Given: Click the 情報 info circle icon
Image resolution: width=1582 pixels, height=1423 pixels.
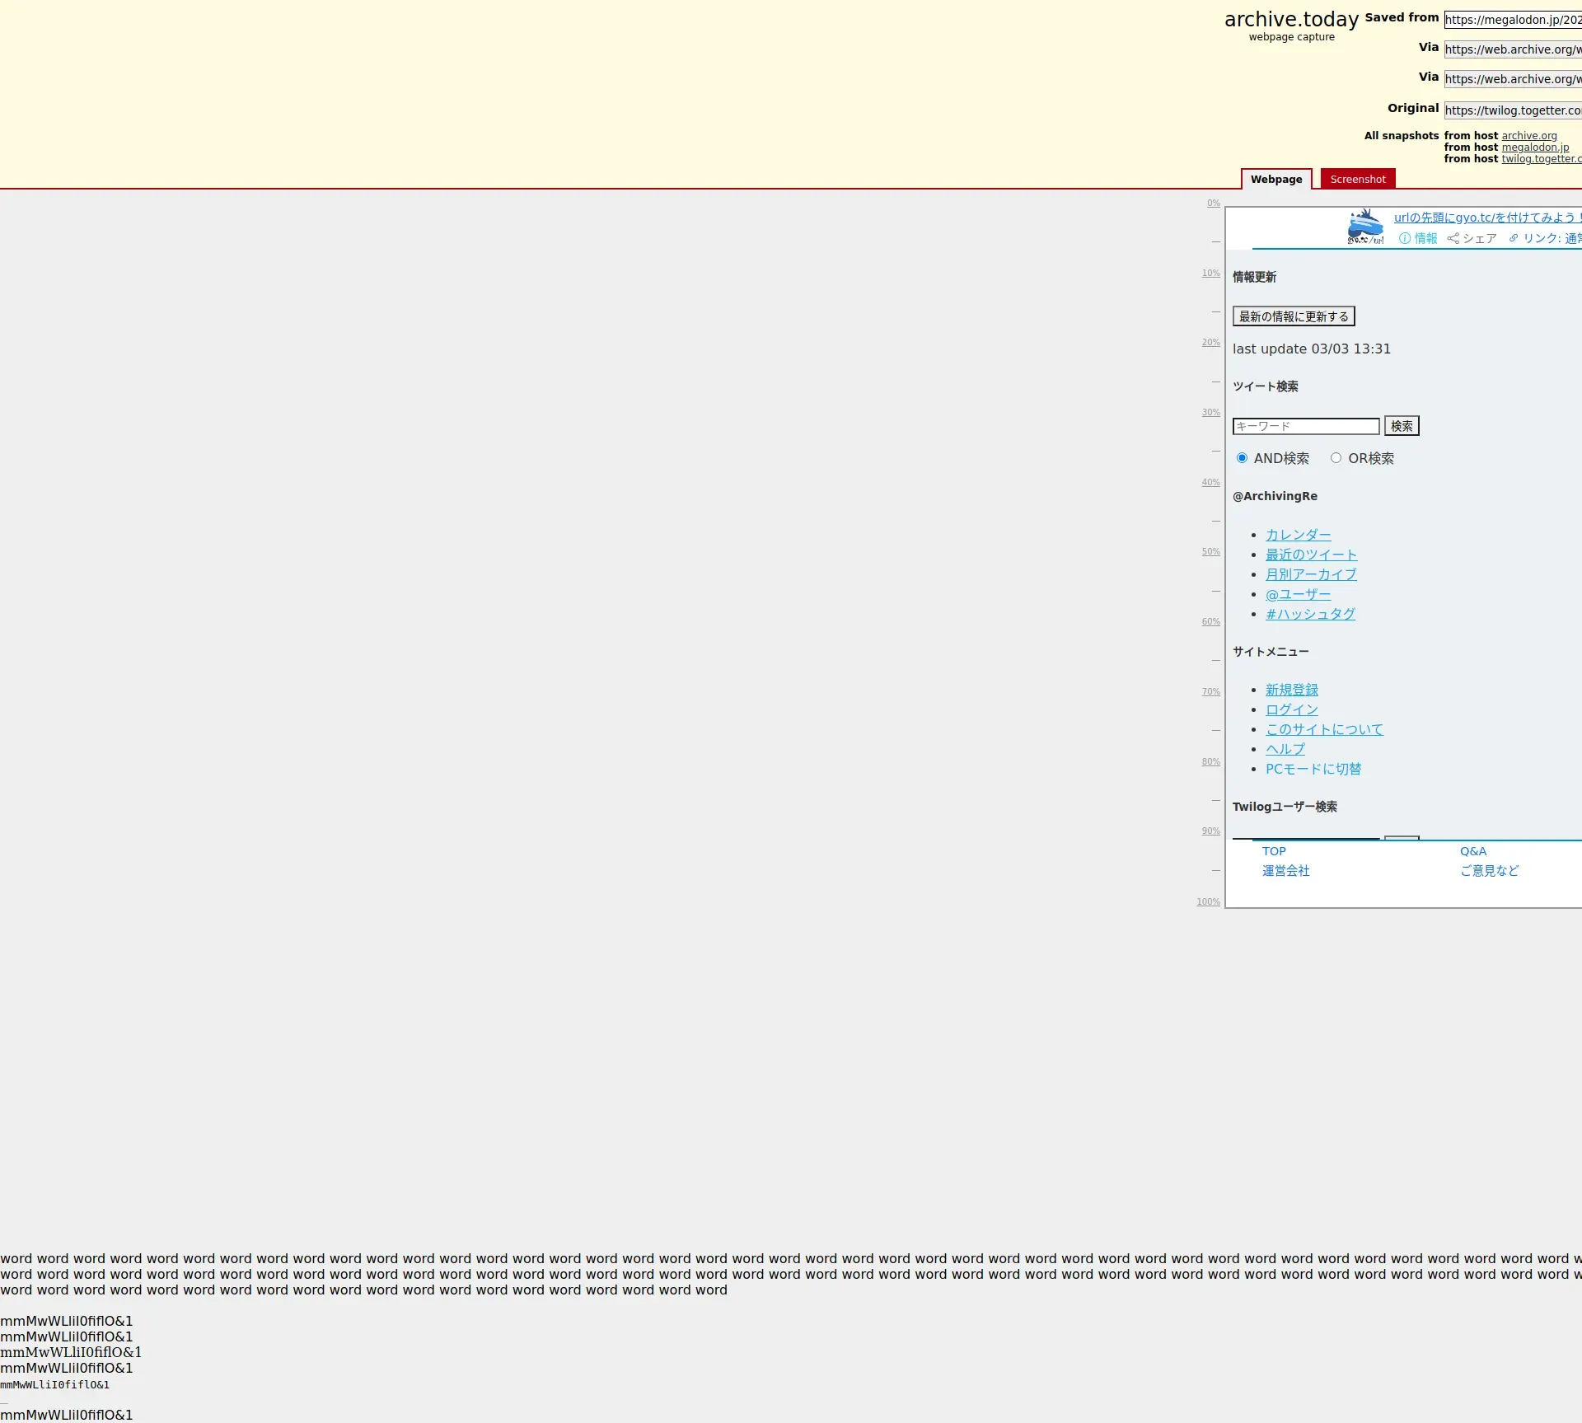Looking at the screenshot, I should click(1405, 238).
